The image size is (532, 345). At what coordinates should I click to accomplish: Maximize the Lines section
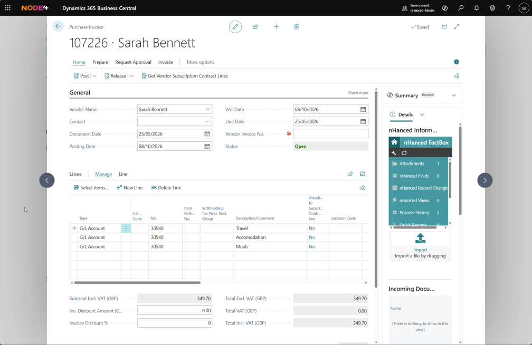click(x=363, y=174)
